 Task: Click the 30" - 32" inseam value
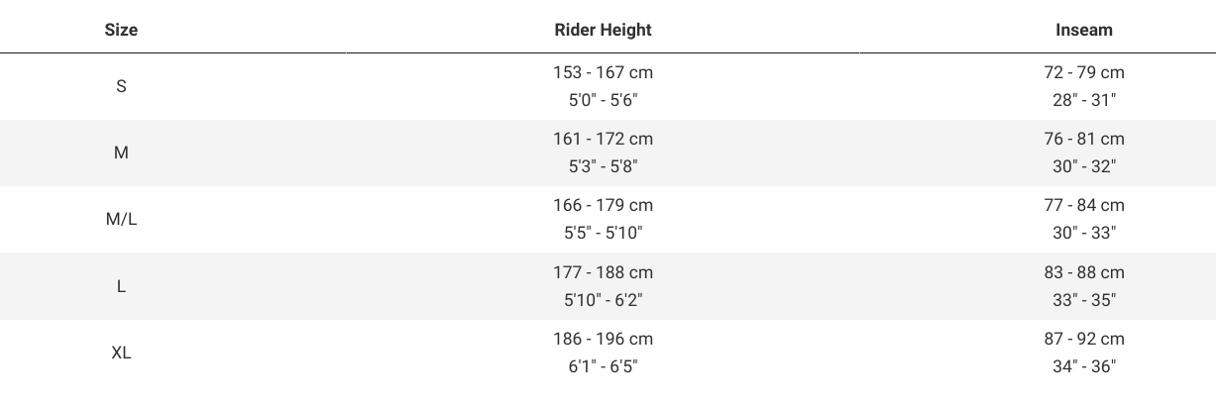click(1084, 166)
